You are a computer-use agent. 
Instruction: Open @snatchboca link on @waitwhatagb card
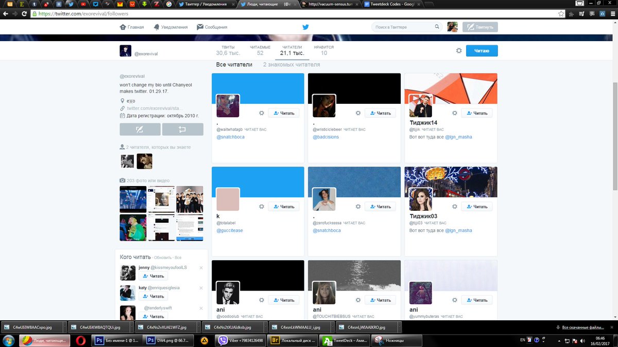[x=230, y=137]
